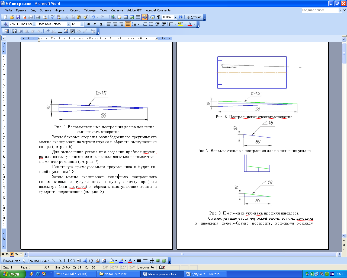Insert a hyperlink using the globe icon
This screenshot has width=347, height=278.
(x=113, y=17)
